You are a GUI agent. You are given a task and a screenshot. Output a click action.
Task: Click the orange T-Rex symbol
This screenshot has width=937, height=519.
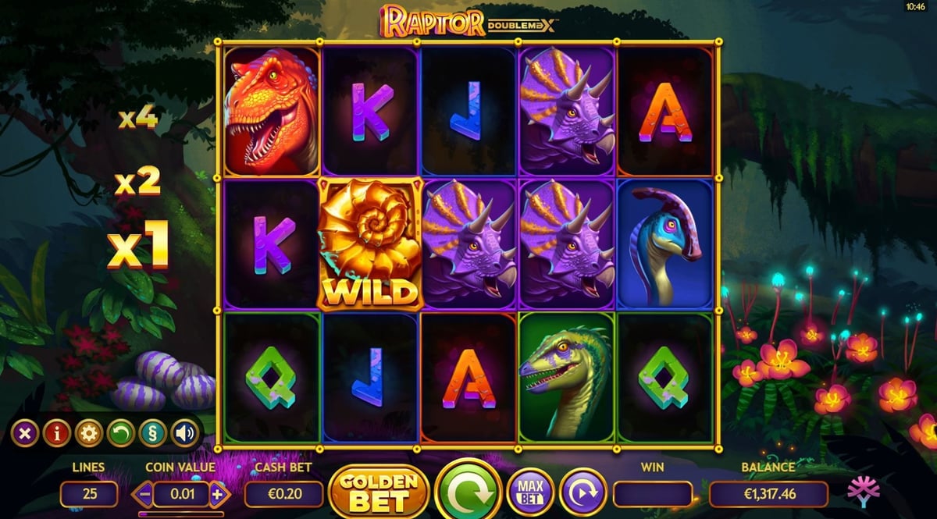click(273, 110)
